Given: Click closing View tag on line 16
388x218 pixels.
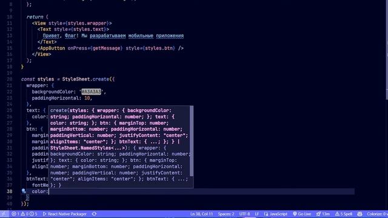Looking at the screenshot, I should [x=41, y=54].
